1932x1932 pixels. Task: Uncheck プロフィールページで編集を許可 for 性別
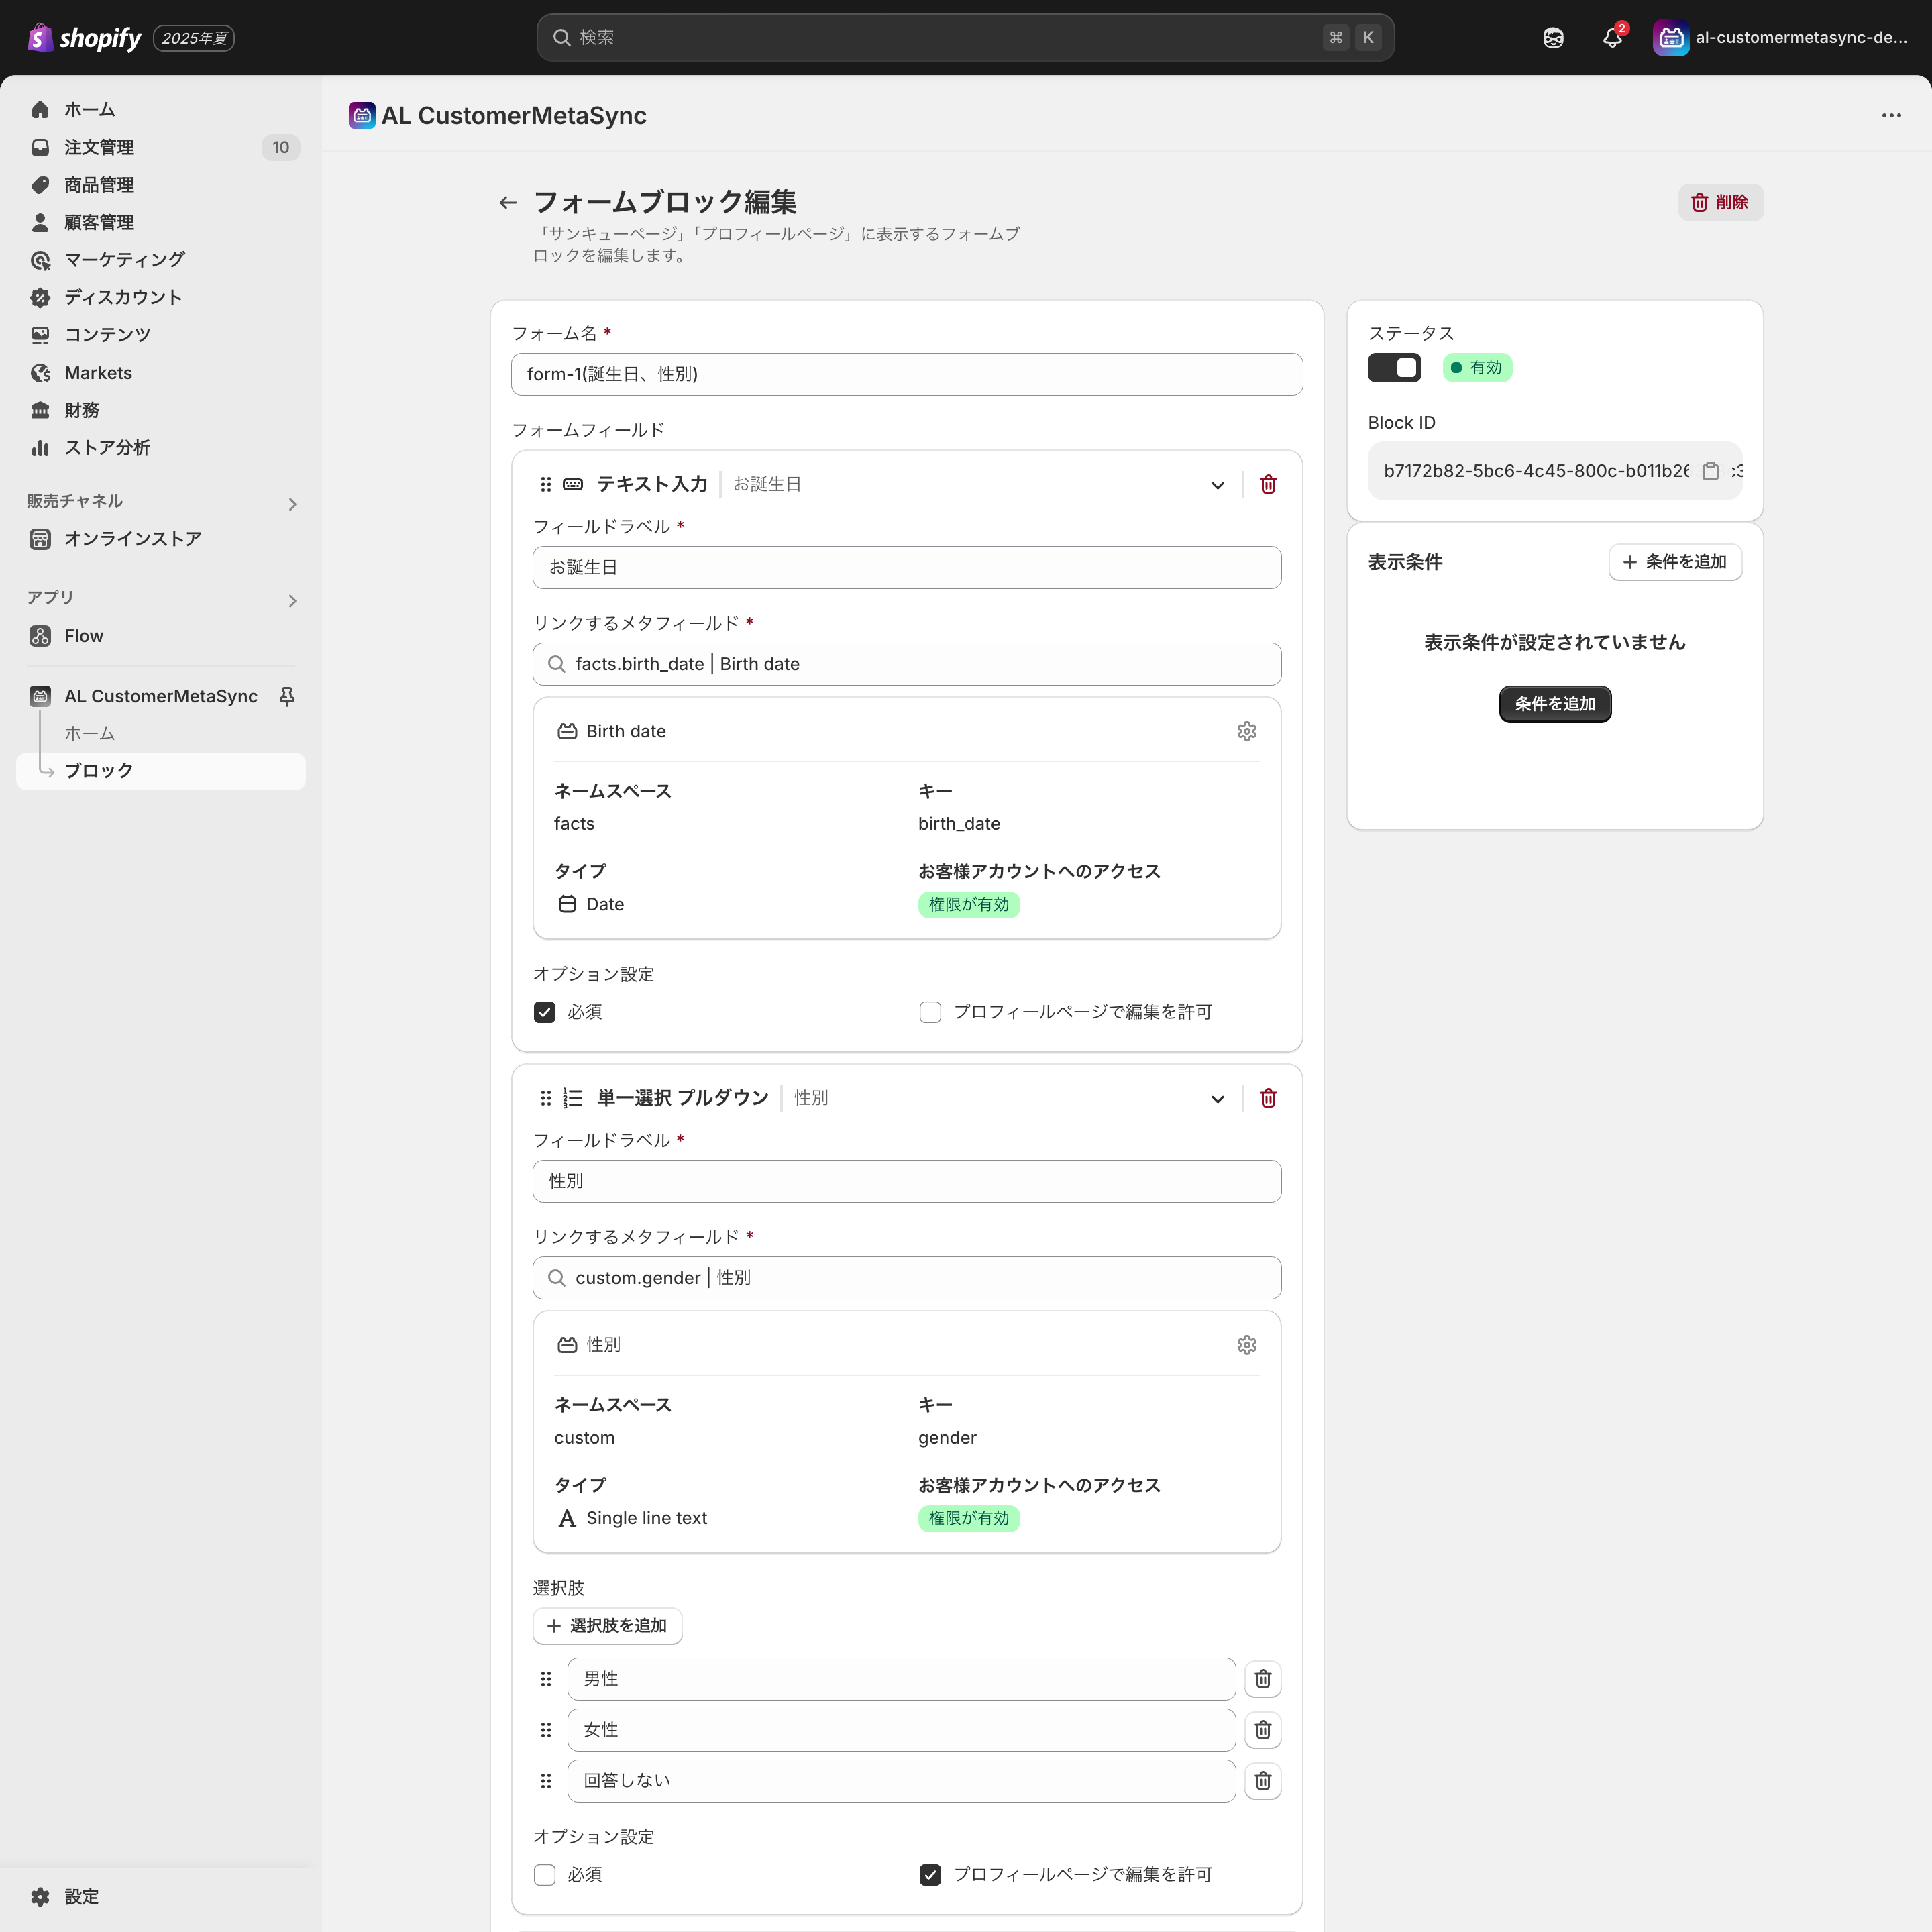(x=930, y=1875)
